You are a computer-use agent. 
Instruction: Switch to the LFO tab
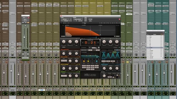click(117, 50)
